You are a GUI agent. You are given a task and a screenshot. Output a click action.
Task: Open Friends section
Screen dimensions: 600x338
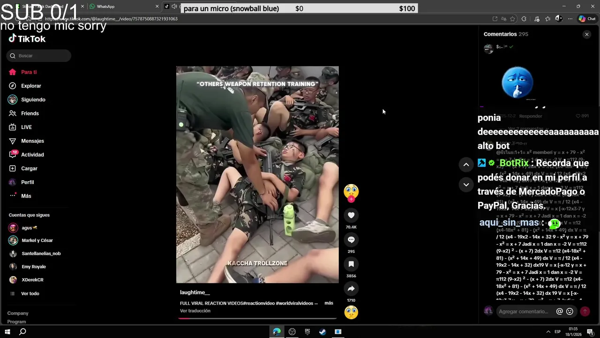[23, 113]
